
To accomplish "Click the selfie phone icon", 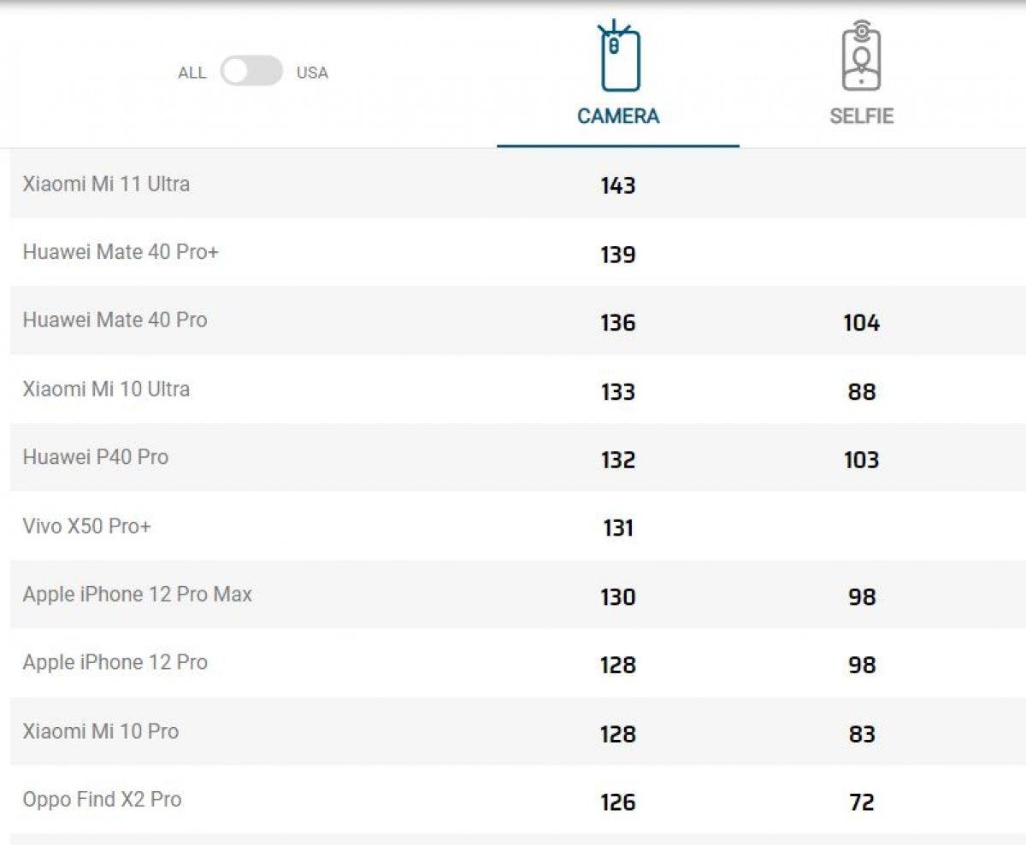I will tap(861, 58).
